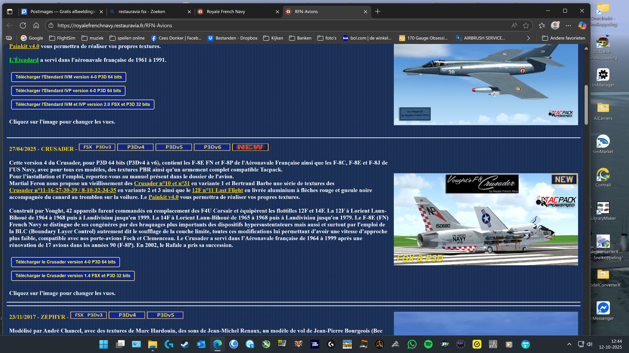629x353 pixels.
Task: Open Contrail desktop shortcut
Action: [x=603, y=177]
